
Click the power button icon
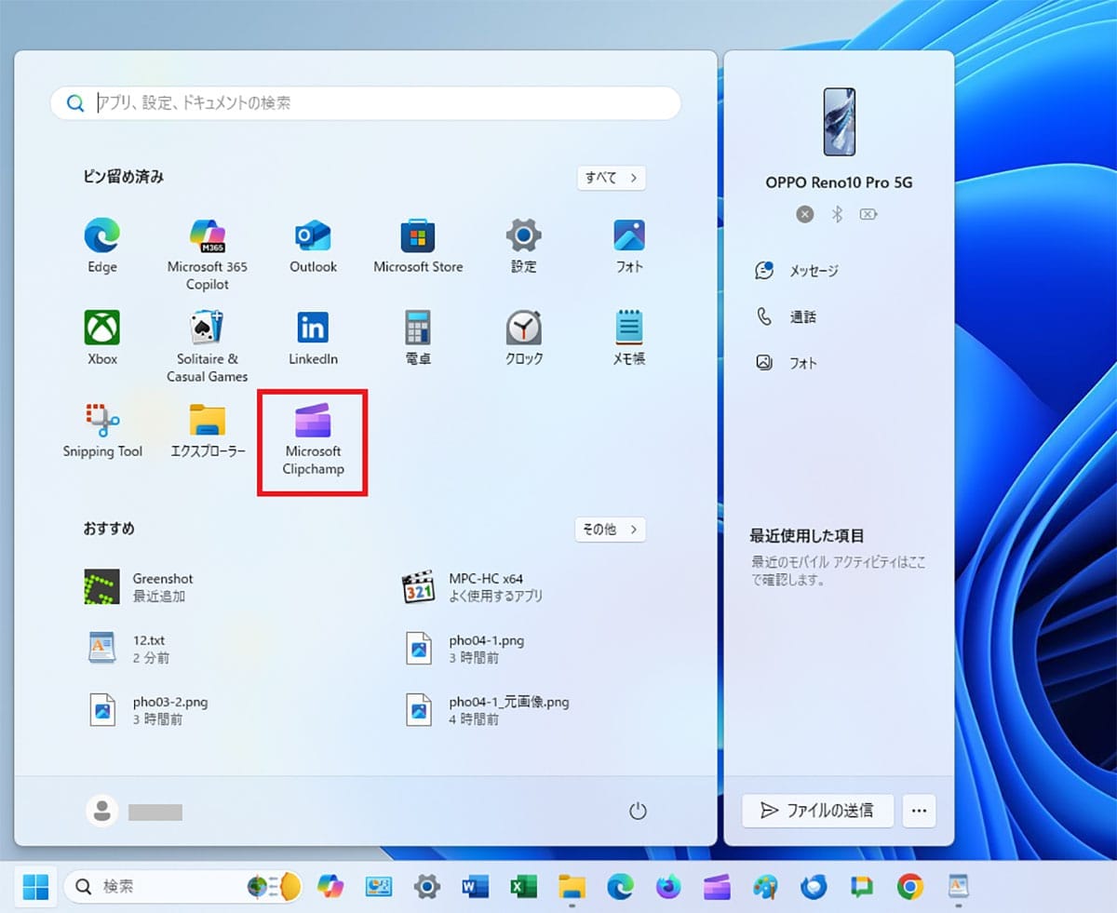click(x=638, y=811)
